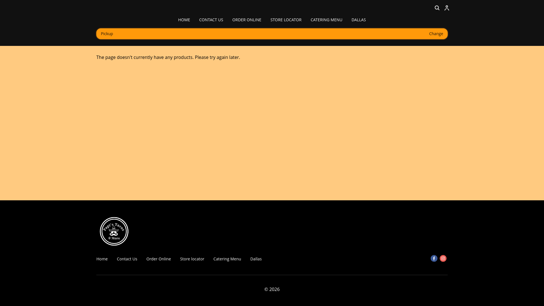Follow the footer Dallas link
The image size is (544, 306).
(256, 259)
